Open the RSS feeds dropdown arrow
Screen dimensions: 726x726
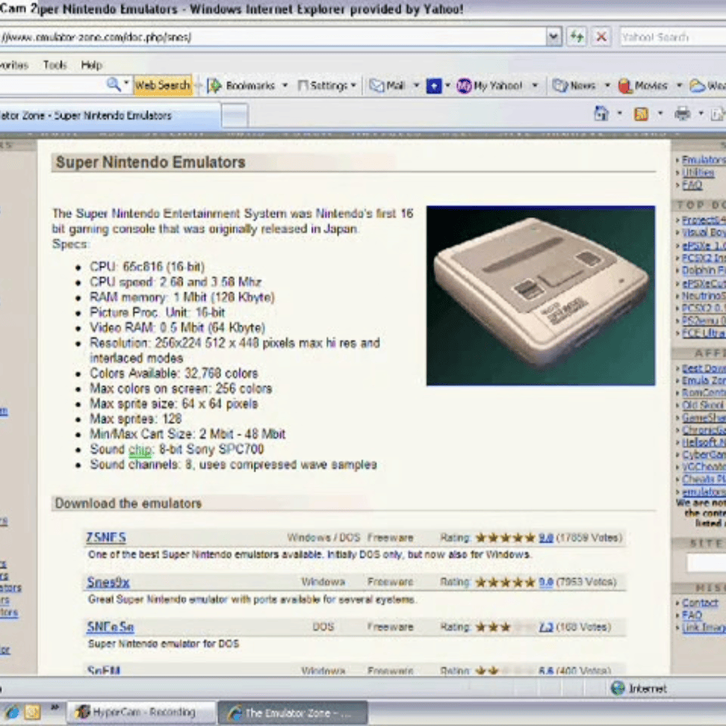click(x=660, y=113)
